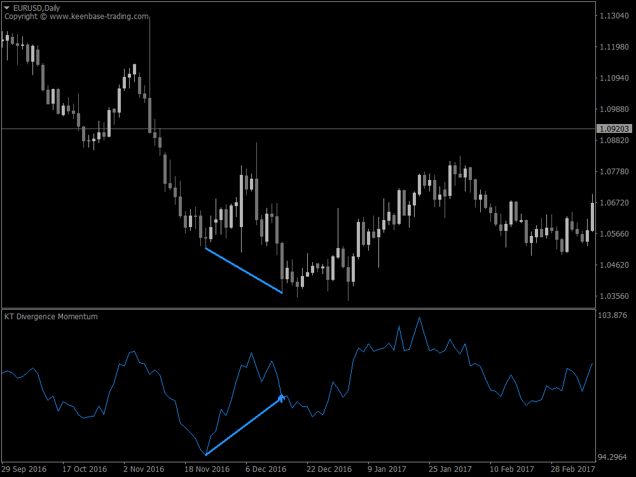Click the 103.876 indicator scale maximum

(614, 313)
